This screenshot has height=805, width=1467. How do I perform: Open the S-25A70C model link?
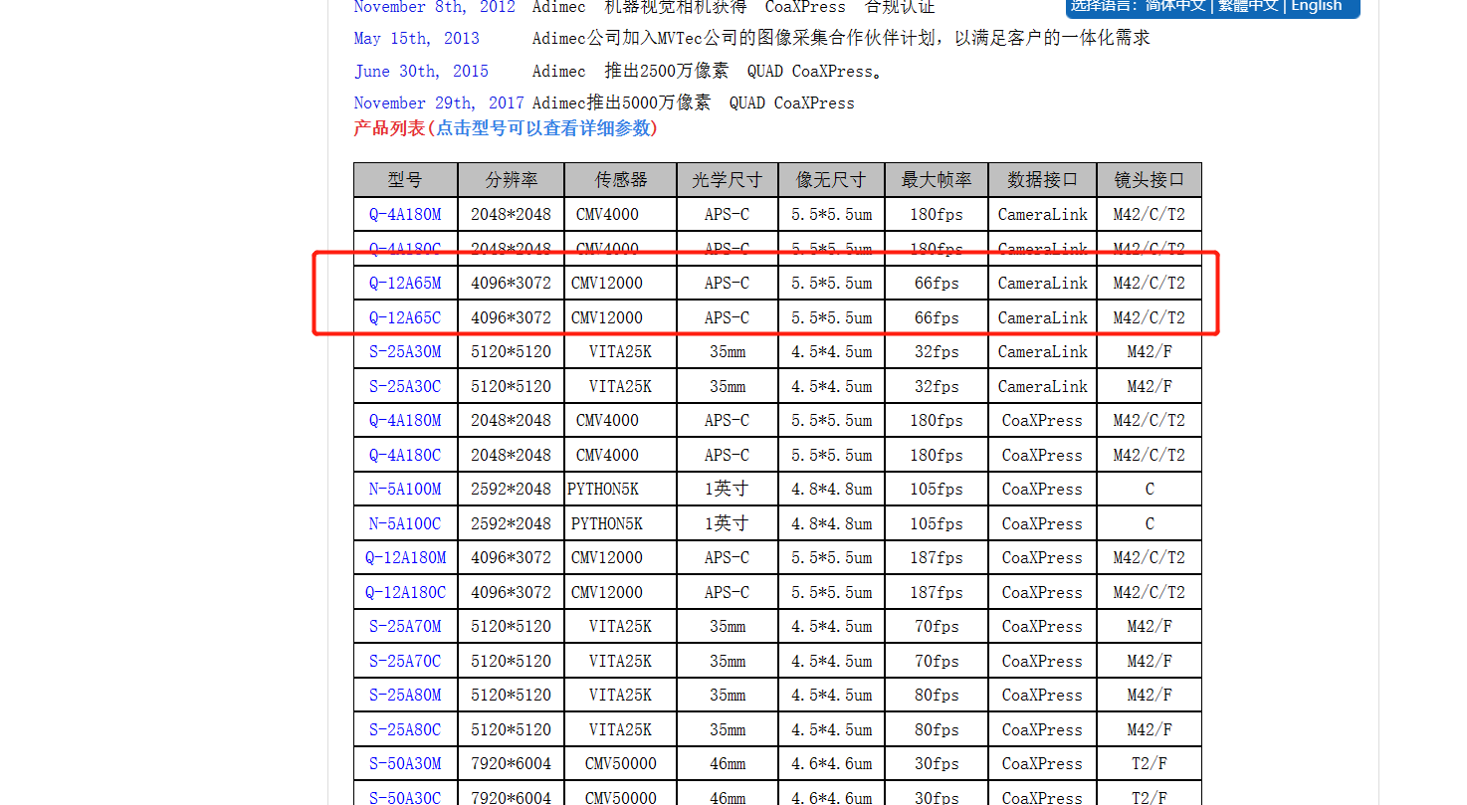coord(405,662)
